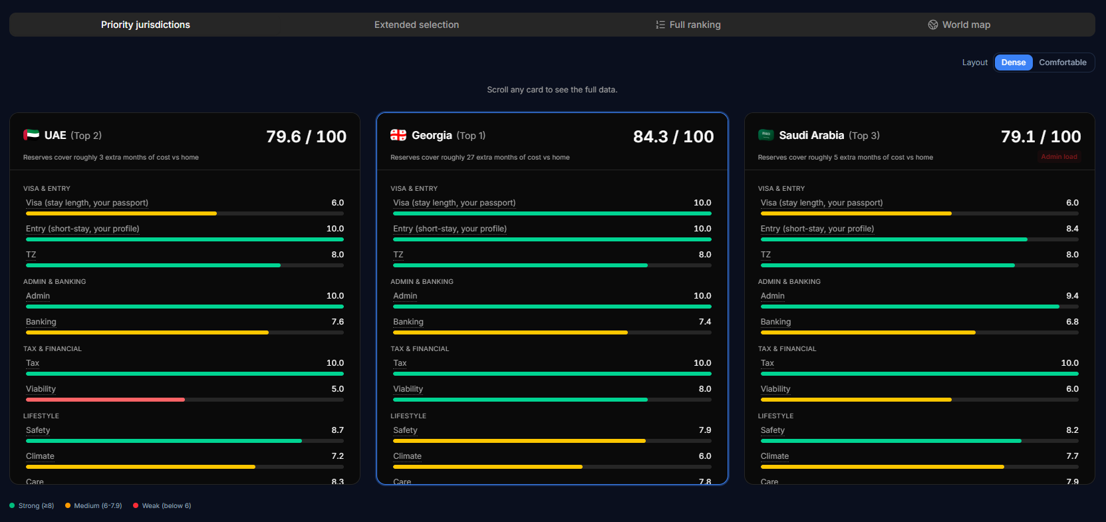Open the World map tab
Screen dimensions: 1106x522
point(959,25)
